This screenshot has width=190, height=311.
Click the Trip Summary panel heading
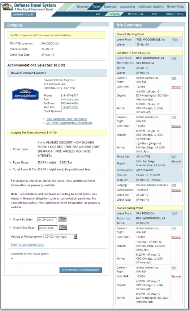[x=129, y=25]
